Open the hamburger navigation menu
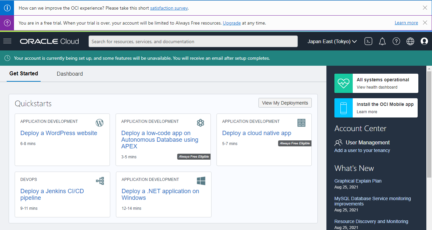The image size is (432, 230). 7,41
